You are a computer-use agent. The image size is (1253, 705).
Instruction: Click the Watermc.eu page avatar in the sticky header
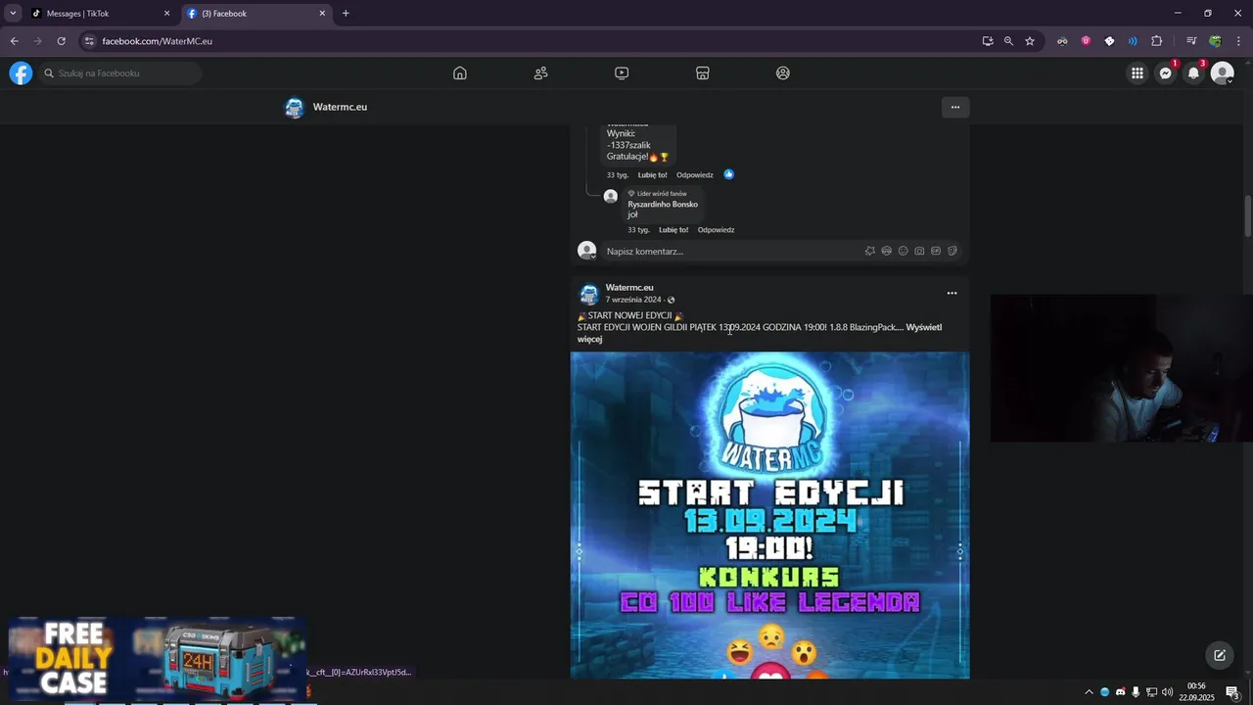pyautogui.click(x=294, y=108)
